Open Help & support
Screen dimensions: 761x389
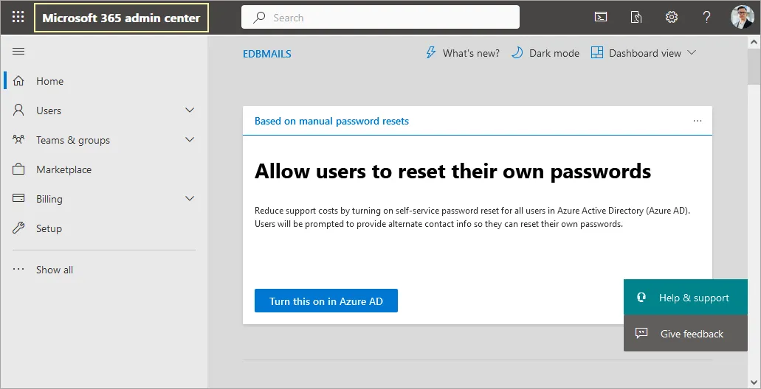coord(685,298)
